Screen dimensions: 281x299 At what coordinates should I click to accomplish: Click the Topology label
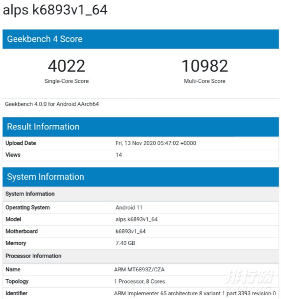(17, 282)
